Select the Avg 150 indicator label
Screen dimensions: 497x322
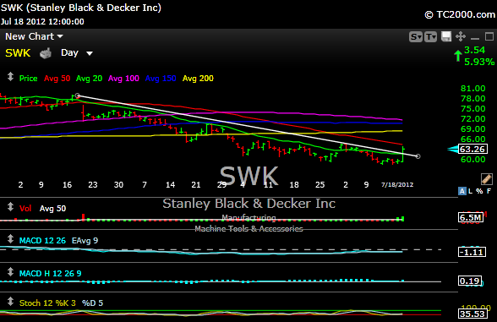161,79
